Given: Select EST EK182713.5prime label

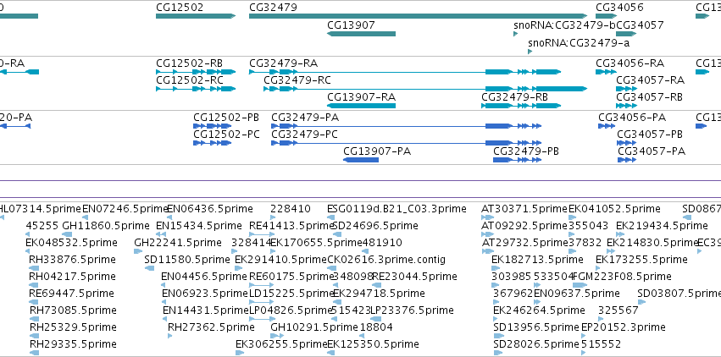Looking at the screenshot, I should coord(537,260).
